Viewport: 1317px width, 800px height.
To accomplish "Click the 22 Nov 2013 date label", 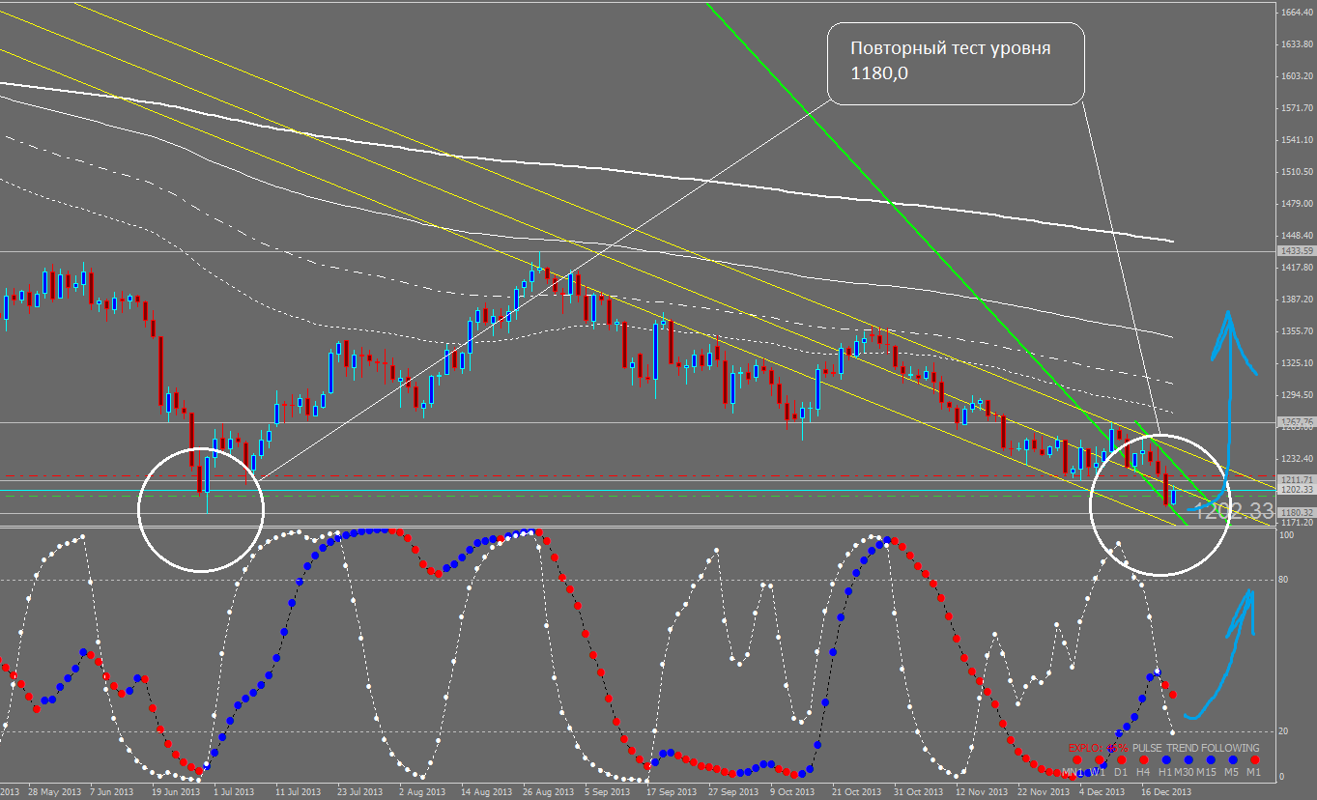I will pos(1043,792).
